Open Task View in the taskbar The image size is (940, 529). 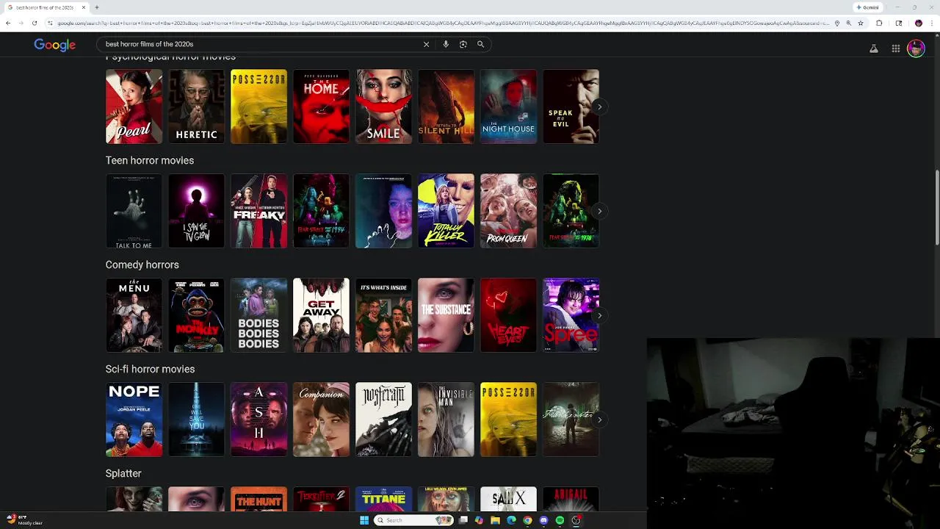[x=463, y=520]
